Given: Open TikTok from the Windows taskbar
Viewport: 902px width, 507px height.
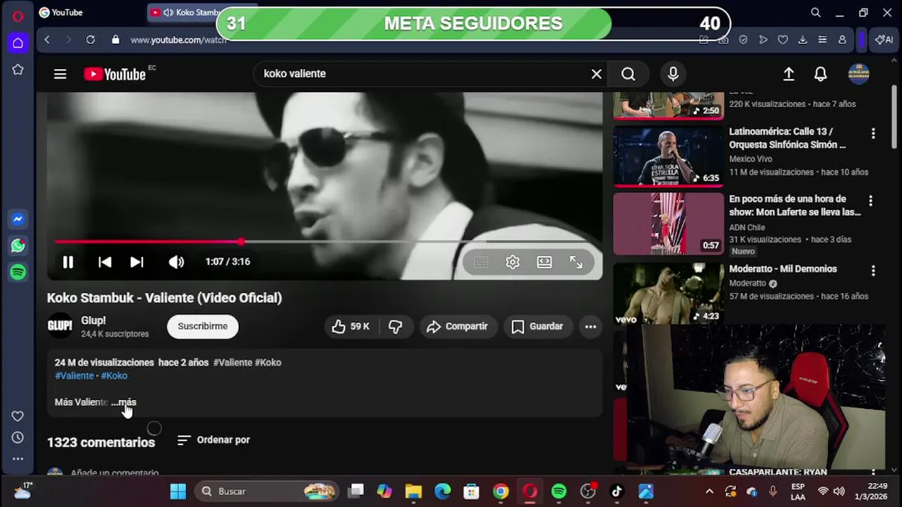Looking at the screenshot, I should 617,492.
